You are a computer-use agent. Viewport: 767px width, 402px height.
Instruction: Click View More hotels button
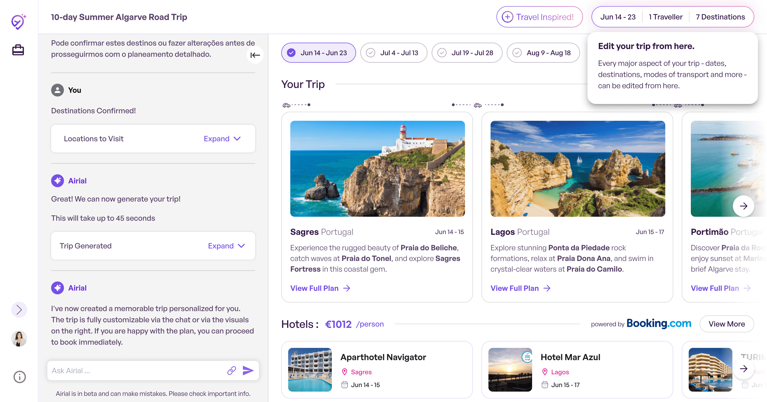pos(727,324)
